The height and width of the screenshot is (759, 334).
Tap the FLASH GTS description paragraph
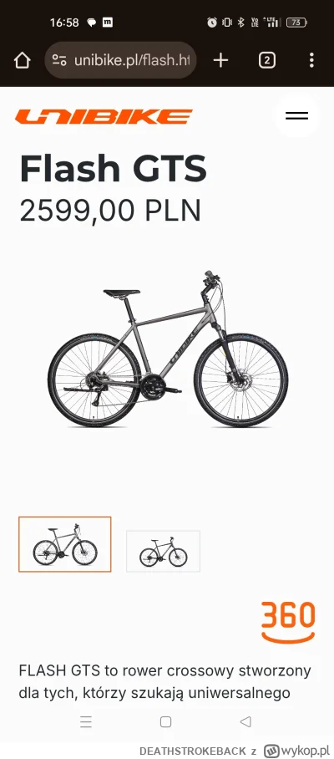pyautogui.click(x=164, y=682)
